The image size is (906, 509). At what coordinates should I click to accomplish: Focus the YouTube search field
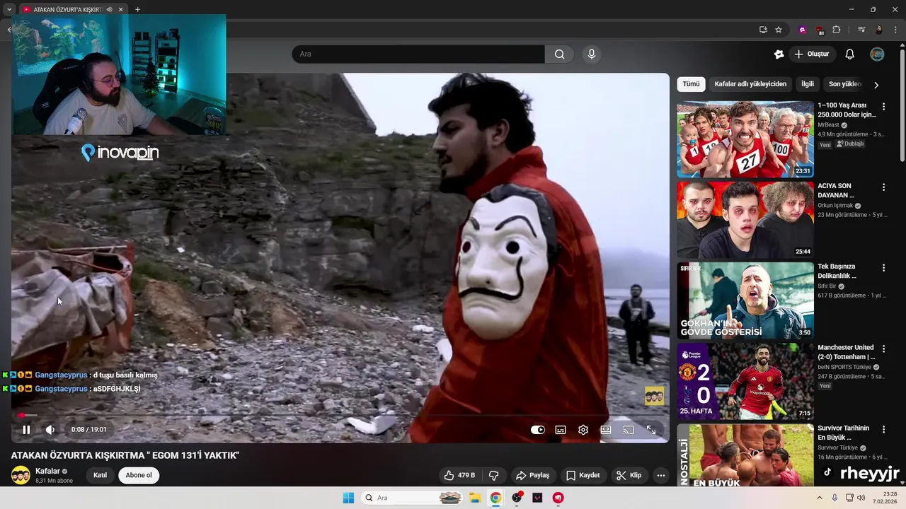coord(418,54)
